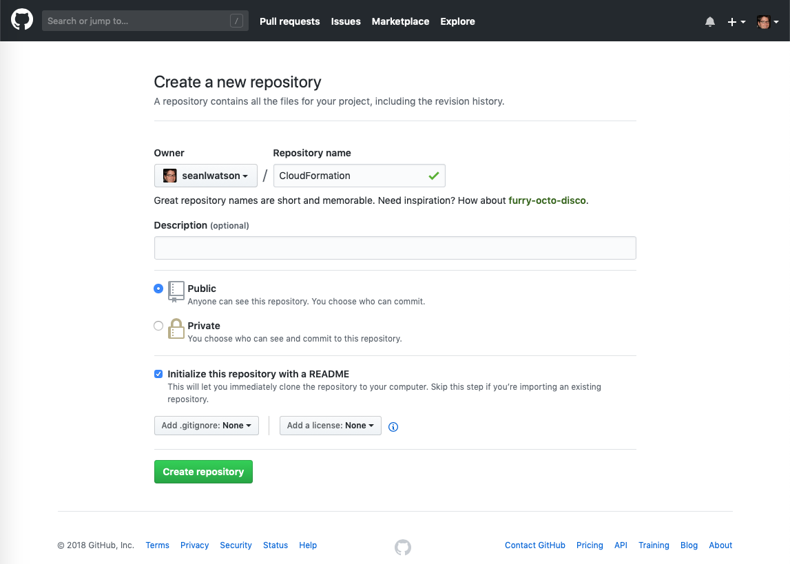This screenshot has width=790, height=564.
Task: Open the Training footer link
Action: [654, 545]
